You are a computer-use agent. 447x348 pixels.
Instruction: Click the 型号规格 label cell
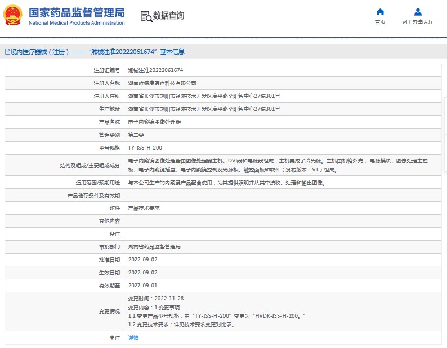(x=65, y=147)
